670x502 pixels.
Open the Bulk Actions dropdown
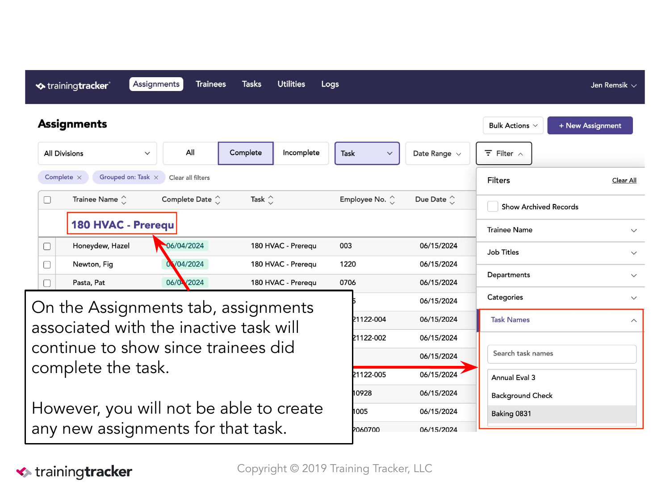click(x=513, y=125)
